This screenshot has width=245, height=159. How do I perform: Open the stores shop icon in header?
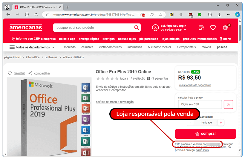click(201, 28)
